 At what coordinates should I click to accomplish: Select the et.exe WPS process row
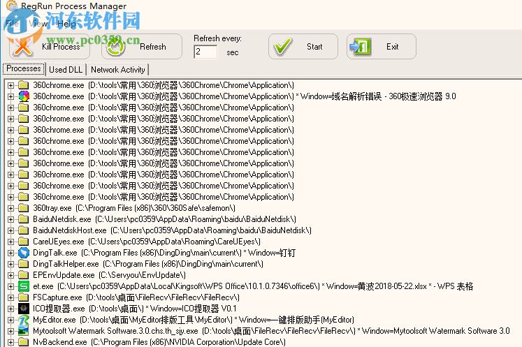point(253,286)
